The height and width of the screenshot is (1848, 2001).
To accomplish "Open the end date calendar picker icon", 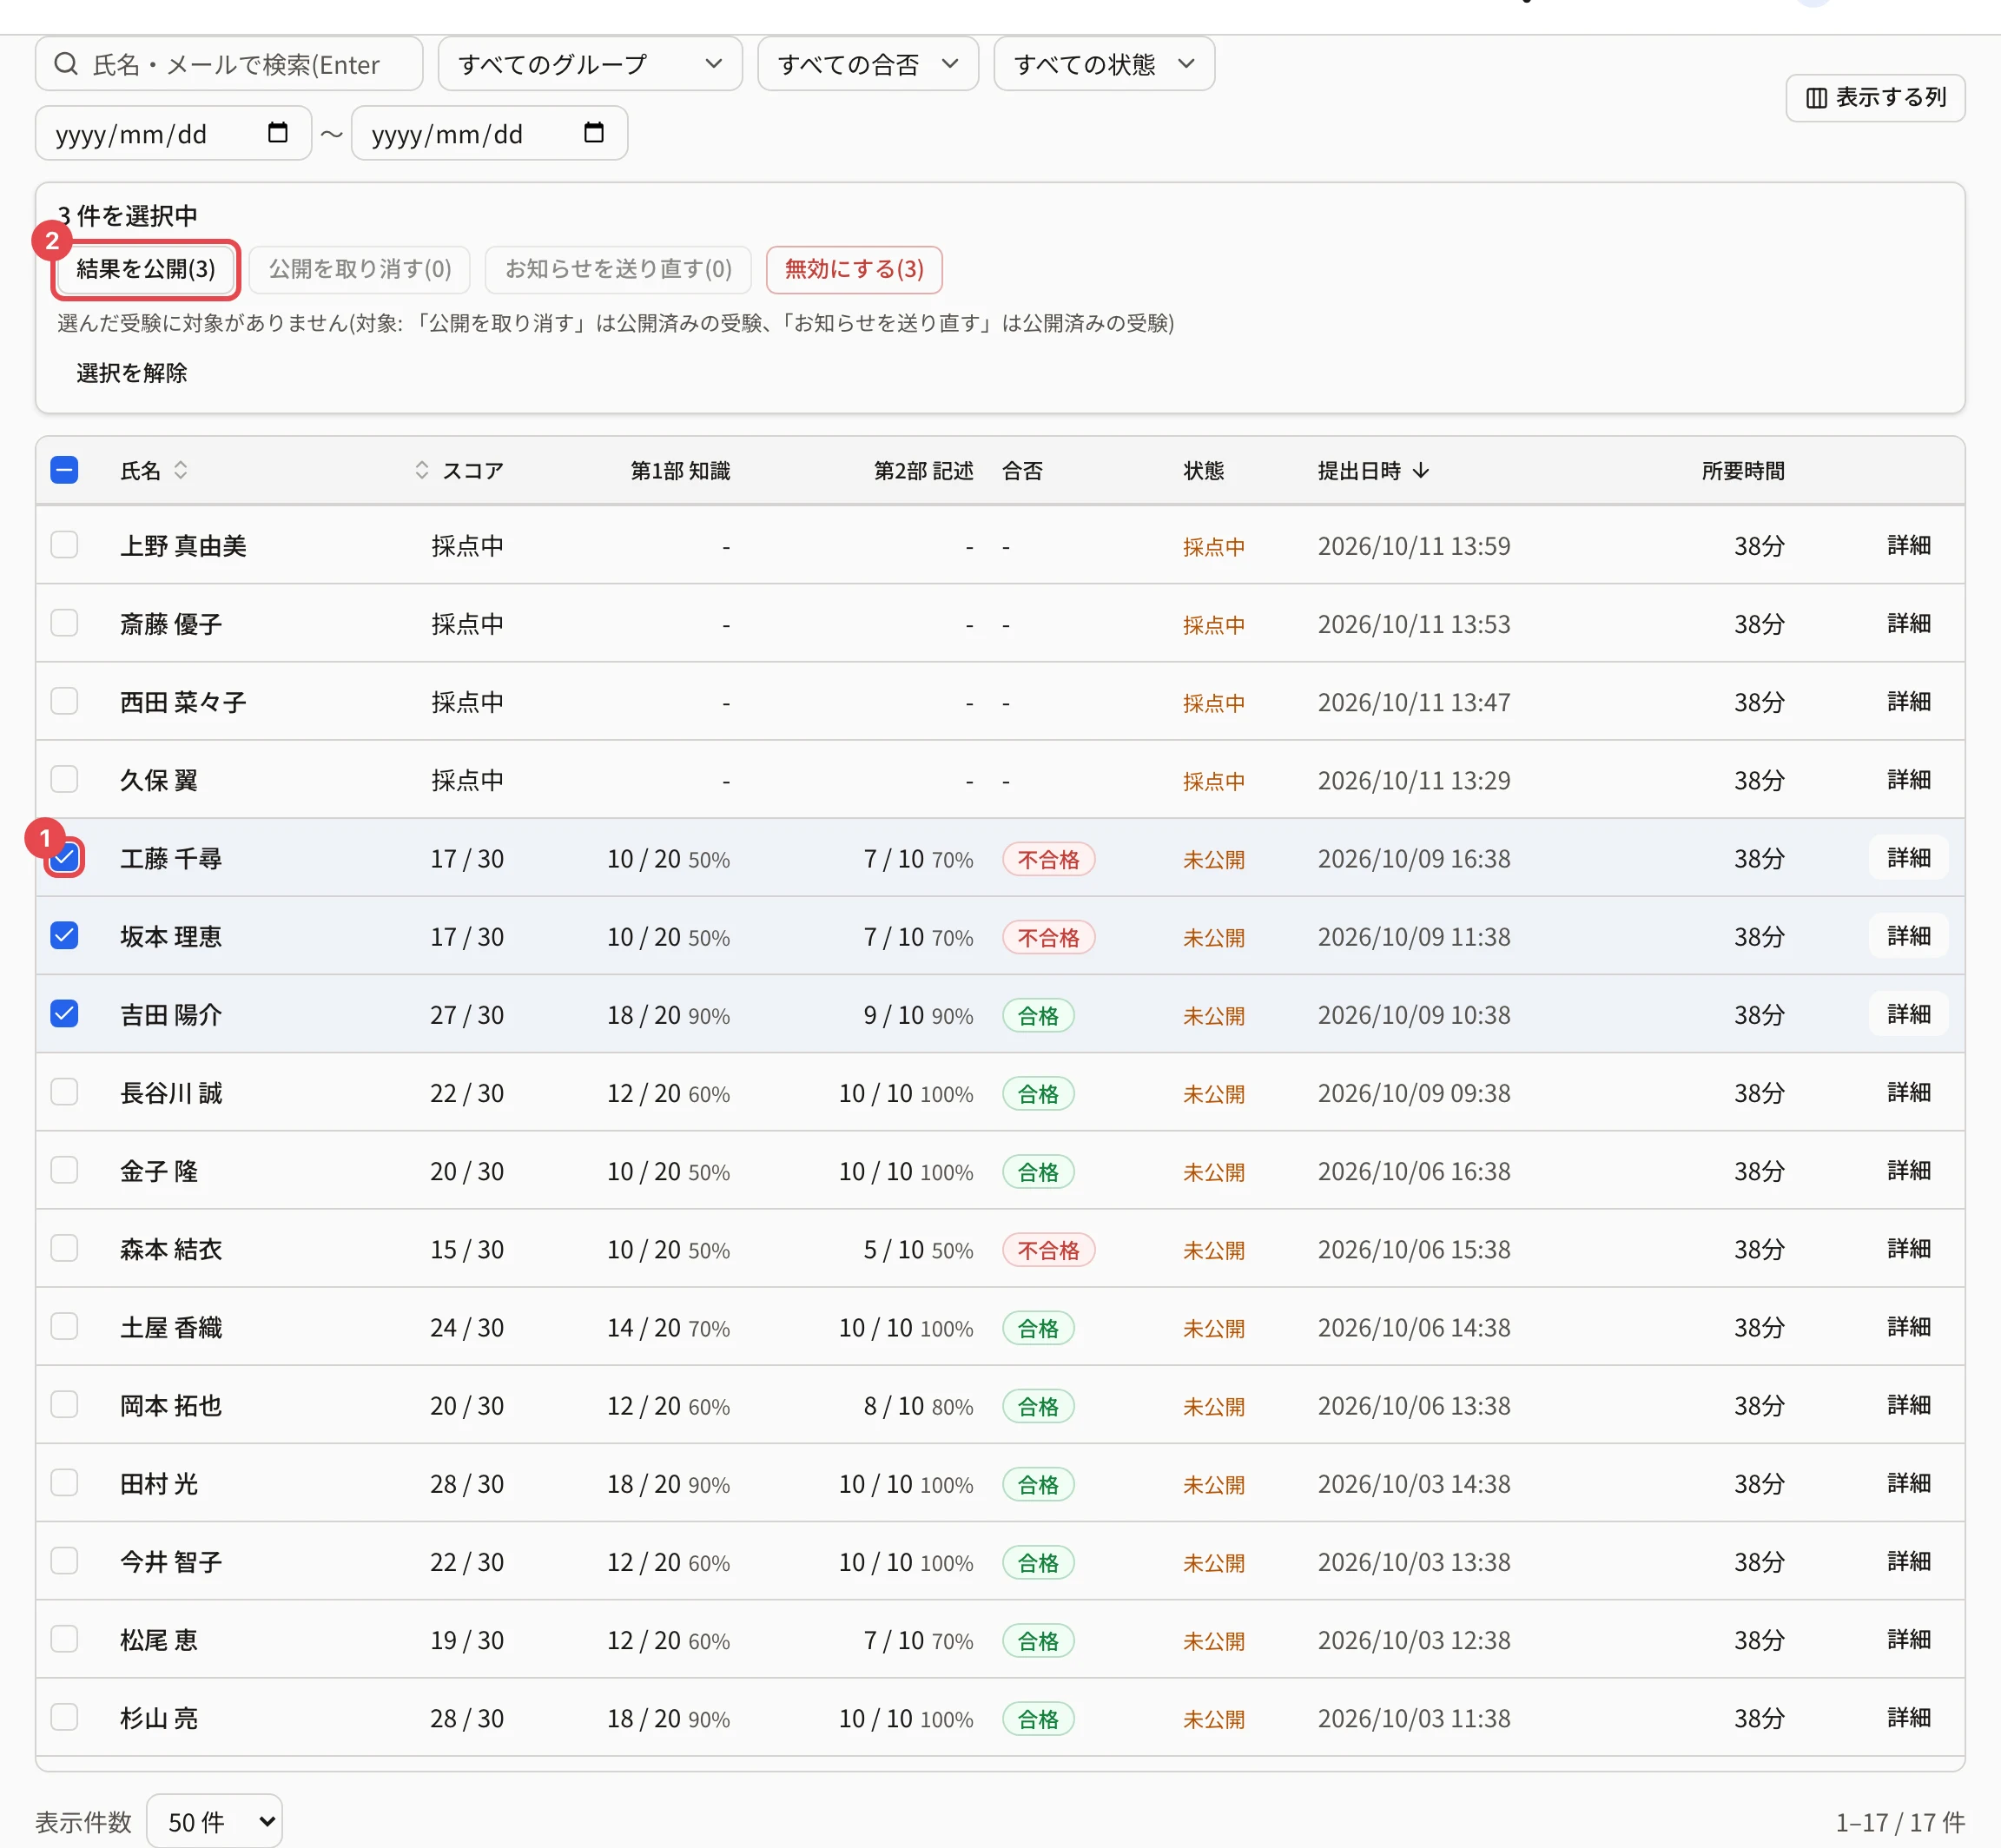I will (x=594, y=133).
